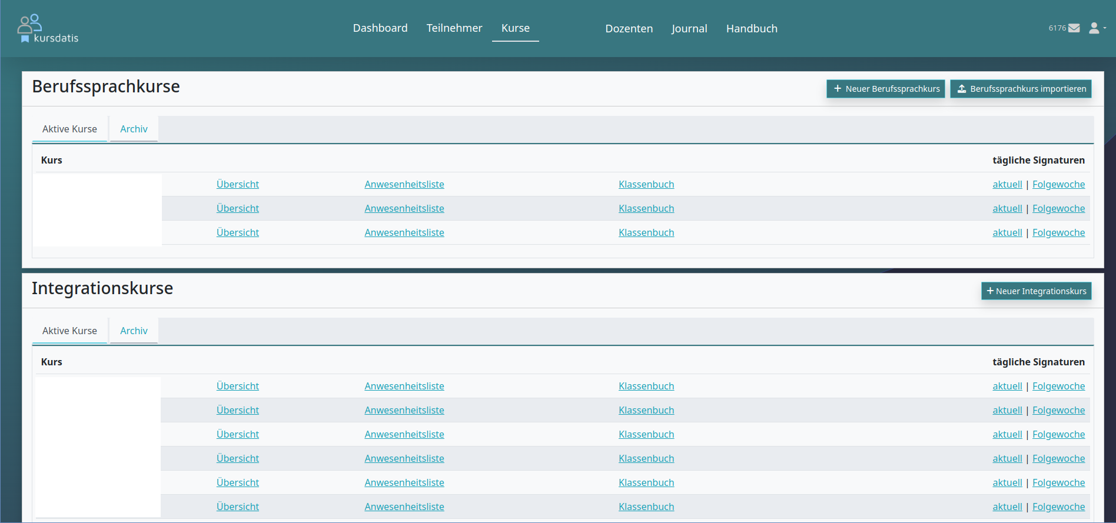Open the messages envelope icon
This screenshot has height=523, width=1116.
pyautogui.click(x=1074, y=28)
